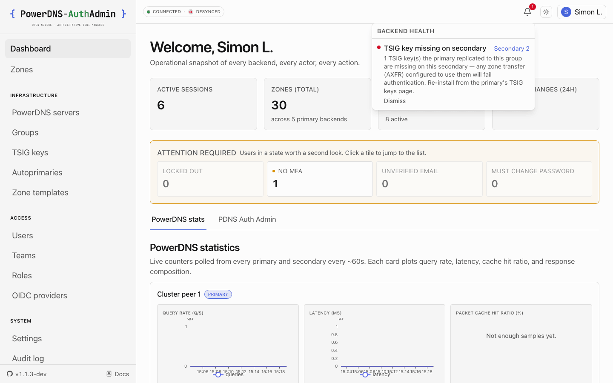This screenshot has width=613, height=383.
Task: Open the Users page
Action: [68, 235]
